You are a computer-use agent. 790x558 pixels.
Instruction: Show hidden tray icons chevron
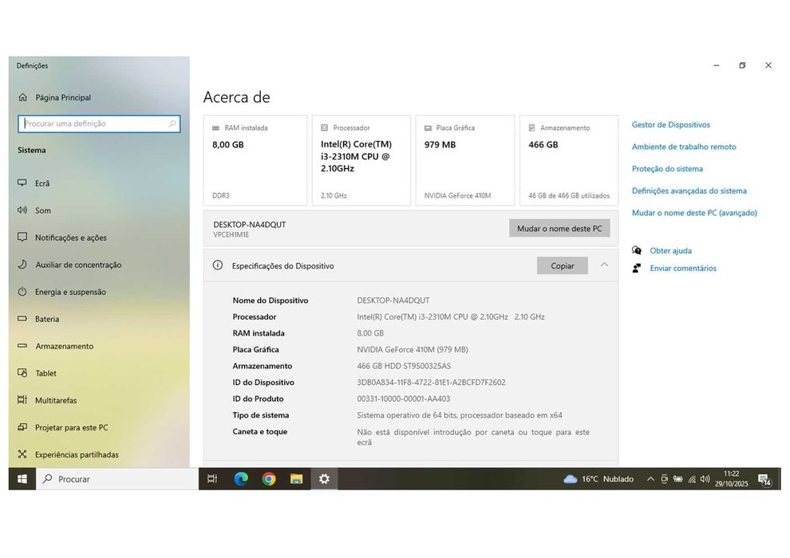tap(650, 479)
